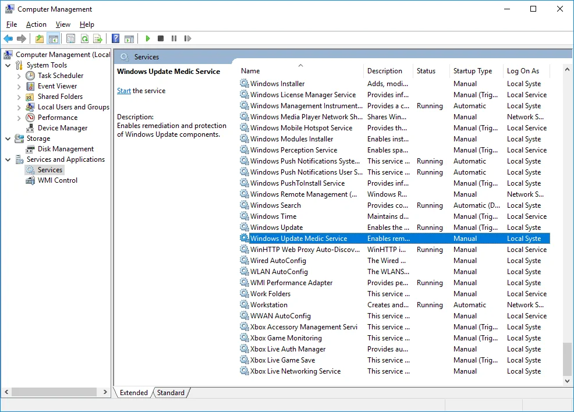Click the Export List toolbar icon
The width and height of the screenshot is (574, 412).
tap(98, 38)
